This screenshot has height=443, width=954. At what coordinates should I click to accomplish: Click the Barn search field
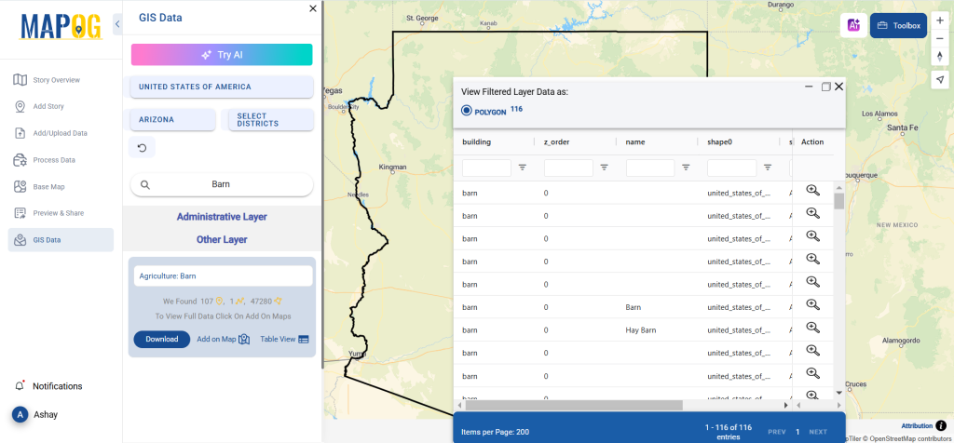[x=222, y=184]
